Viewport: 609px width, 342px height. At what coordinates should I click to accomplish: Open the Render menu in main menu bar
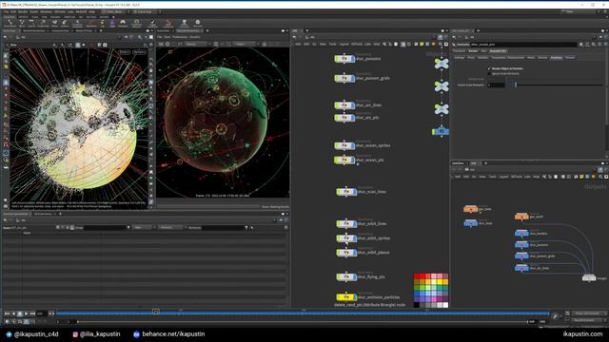coord(23,11)
